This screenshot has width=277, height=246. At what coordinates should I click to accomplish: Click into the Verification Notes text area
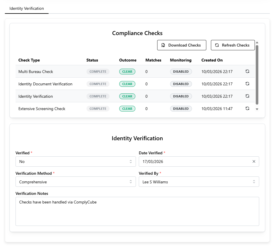137,211
